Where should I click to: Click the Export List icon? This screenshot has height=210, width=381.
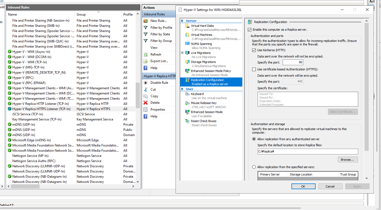pyautogui.click(x=146, y=61)
